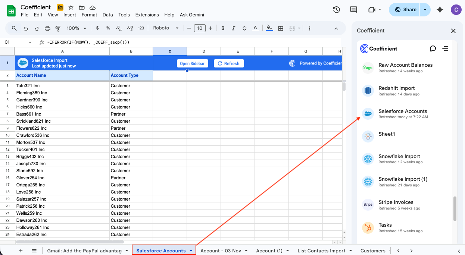Open the comments icon in header

tap(353, 10)
